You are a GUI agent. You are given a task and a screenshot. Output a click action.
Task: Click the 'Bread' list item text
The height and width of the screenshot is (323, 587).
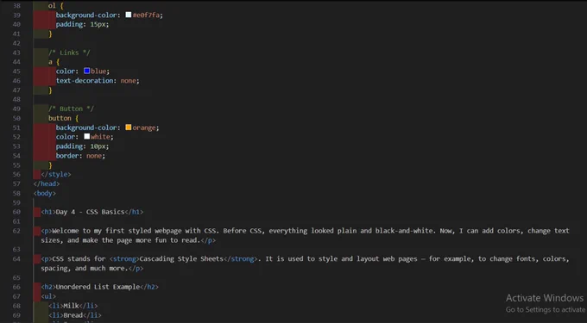click(73, 315)
